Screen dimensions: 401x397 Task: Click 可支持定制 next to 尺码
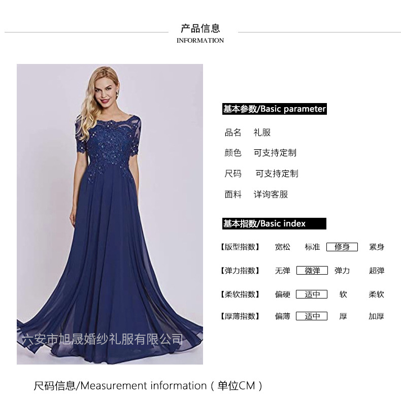[277, 174]
